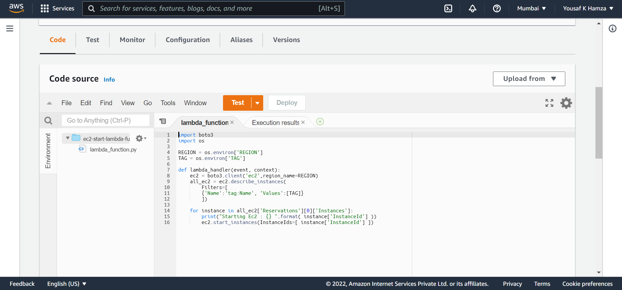Click the search magnifier in the environment panel

[x=48, y=120]
